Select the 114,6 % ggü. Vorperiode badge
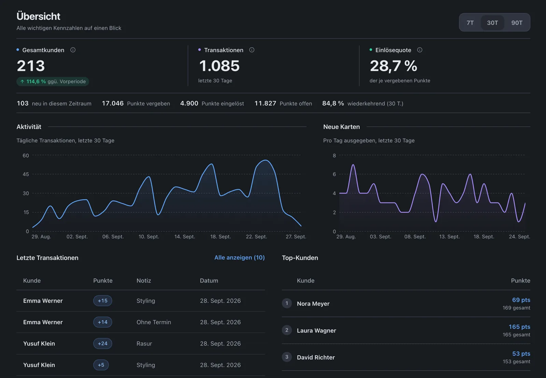546x378 pixels. click(53, 82)
